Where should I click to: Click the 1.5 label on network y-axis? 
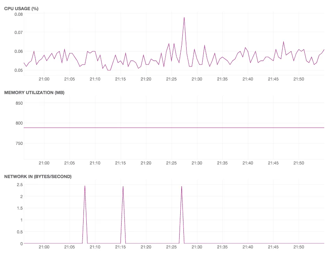pos(20,208)
